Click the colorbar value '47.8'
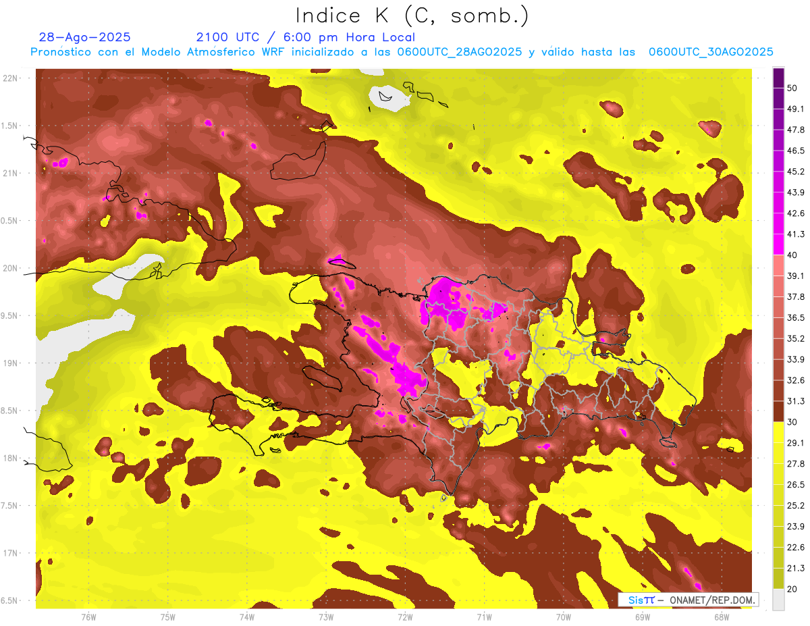810x626 pixels. point(795,130)
